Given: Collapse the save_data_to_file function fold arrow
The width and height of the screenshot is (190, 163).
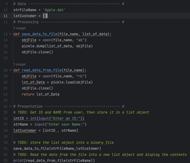Looking at the screenshot, I should pos(10,34).
